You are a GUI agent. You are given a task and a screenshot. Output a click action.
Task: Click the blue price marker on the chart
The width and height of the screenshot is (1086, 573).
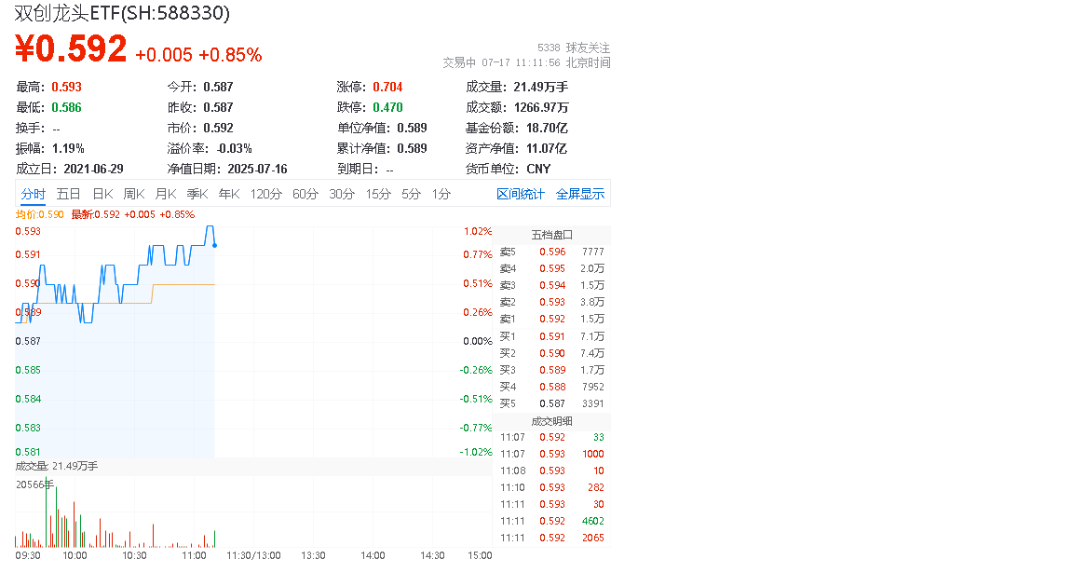[214, 243]
